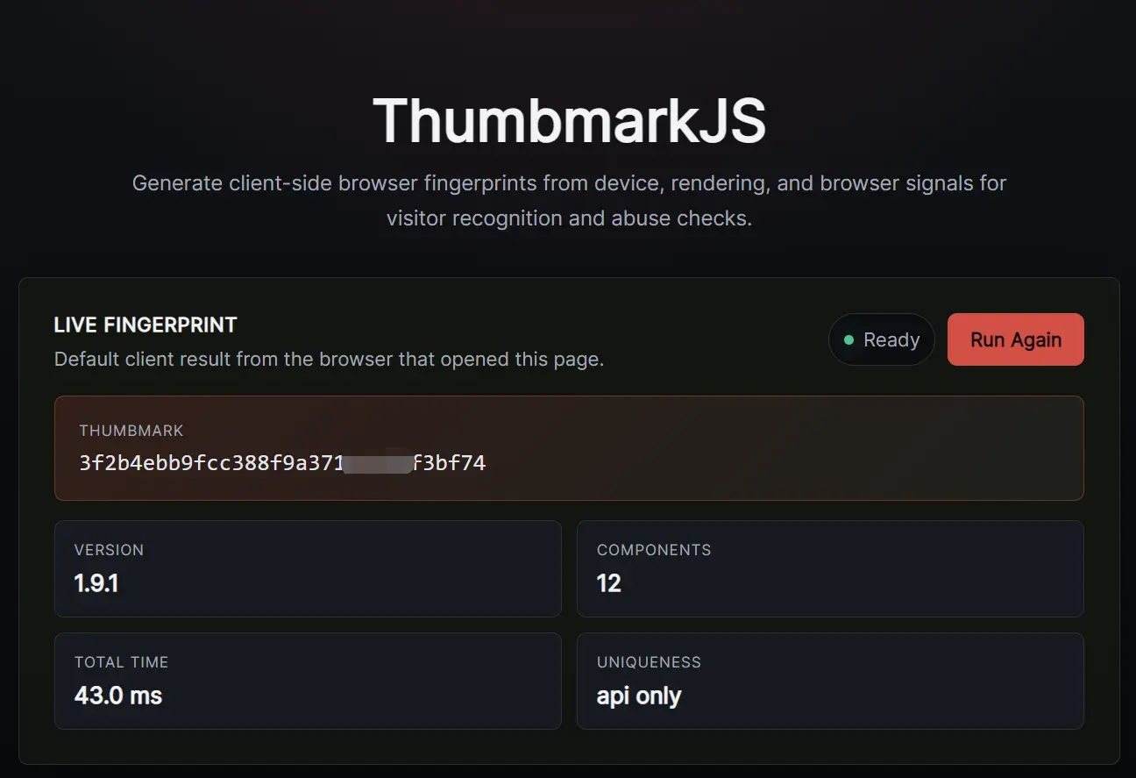Image resolution: width=1136 pixels, height=778 pixels.
Task: Click the Run Again button
Action: point(1015,339)
